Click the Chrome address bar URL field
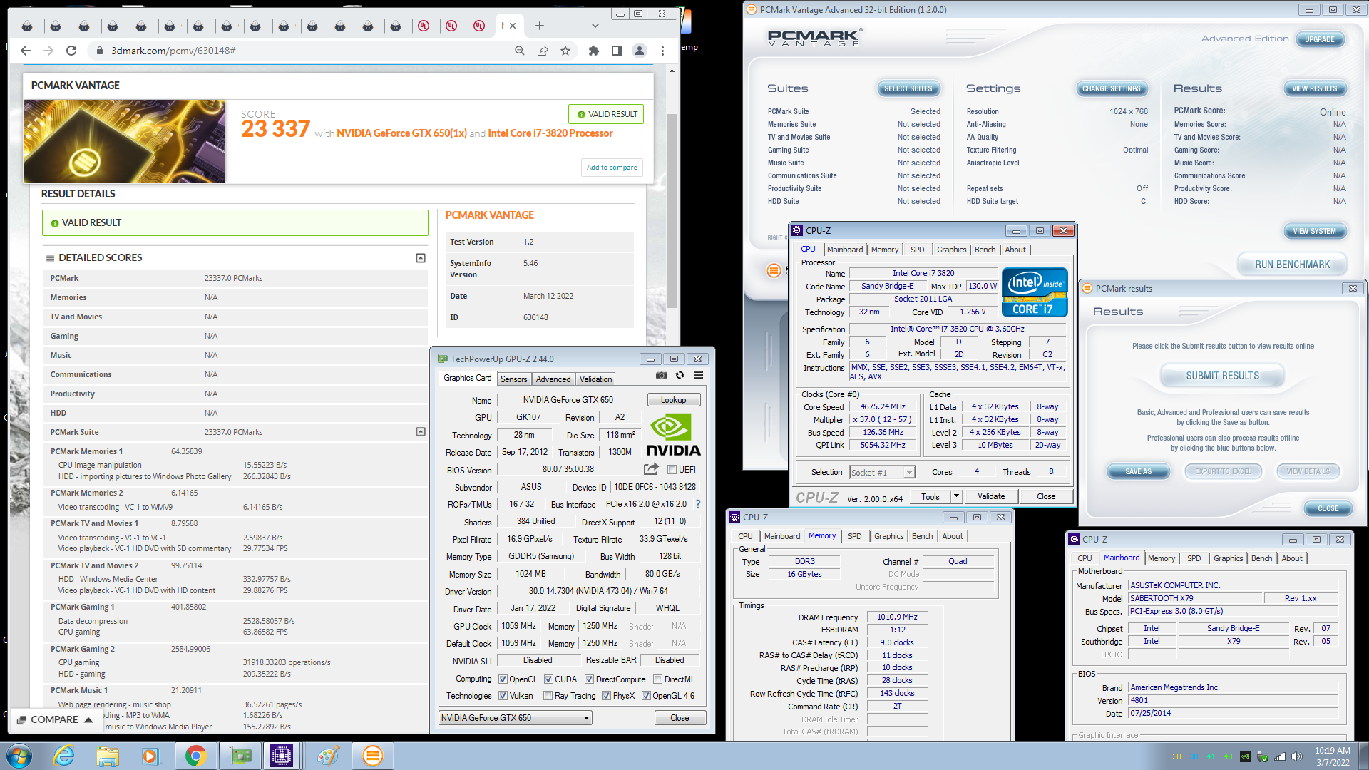 [x=307, y=51]
